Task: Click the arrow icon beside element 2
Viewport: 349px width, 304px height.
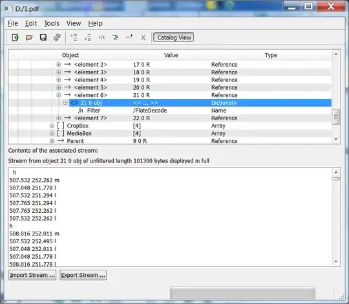Action: 67,65
